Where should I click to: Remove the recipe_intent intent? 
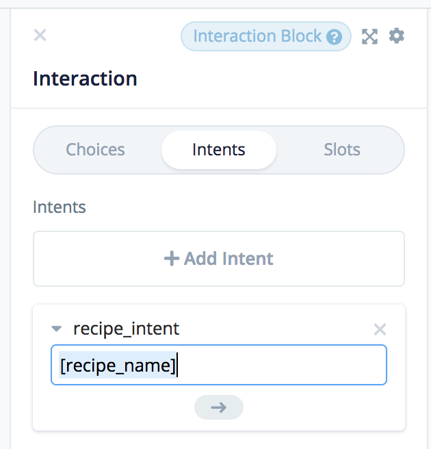[380, 329]
